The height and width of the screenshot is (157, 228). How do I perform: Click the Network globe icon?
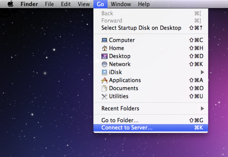click(x=104, y=64)
